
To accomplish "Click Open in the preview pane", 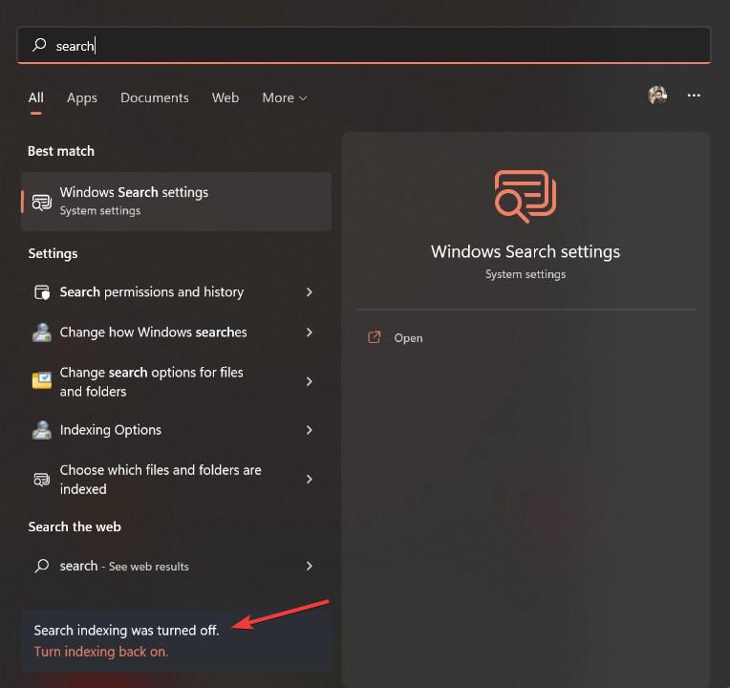I will pyautogui.click(x=408, y=338).
